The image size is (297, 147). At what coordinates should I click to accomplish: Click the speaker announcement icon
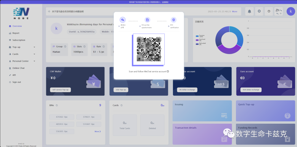tap(49, 12)
